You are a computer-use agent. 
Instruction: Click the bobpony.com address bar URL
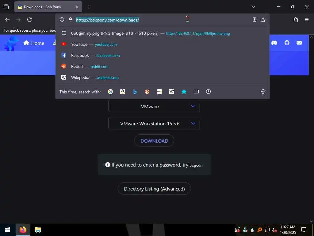pyautogui.click(x=107, y=20)
